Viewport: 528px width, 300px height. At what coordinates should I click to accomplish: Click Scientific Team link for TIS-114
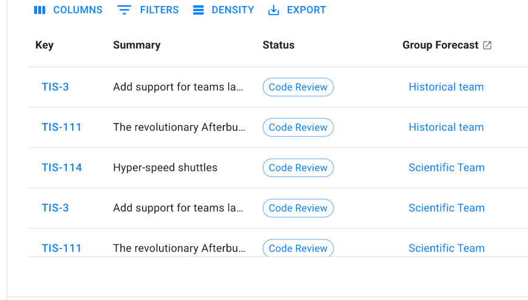(447, 168)
